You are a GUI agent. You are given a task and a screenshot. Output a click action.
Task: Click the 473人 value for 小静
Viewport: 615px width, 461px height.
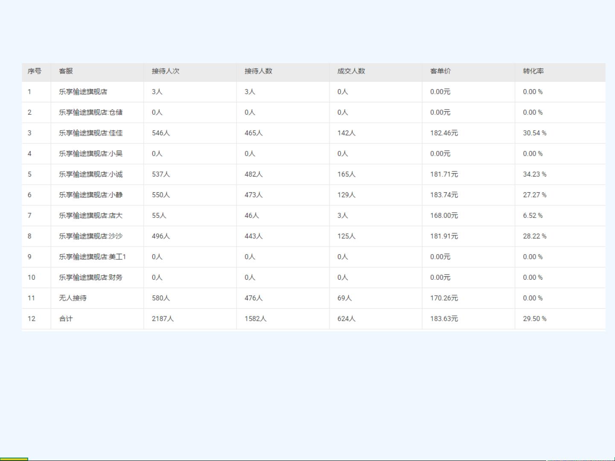pyautogui.click(x=254, y=195)
